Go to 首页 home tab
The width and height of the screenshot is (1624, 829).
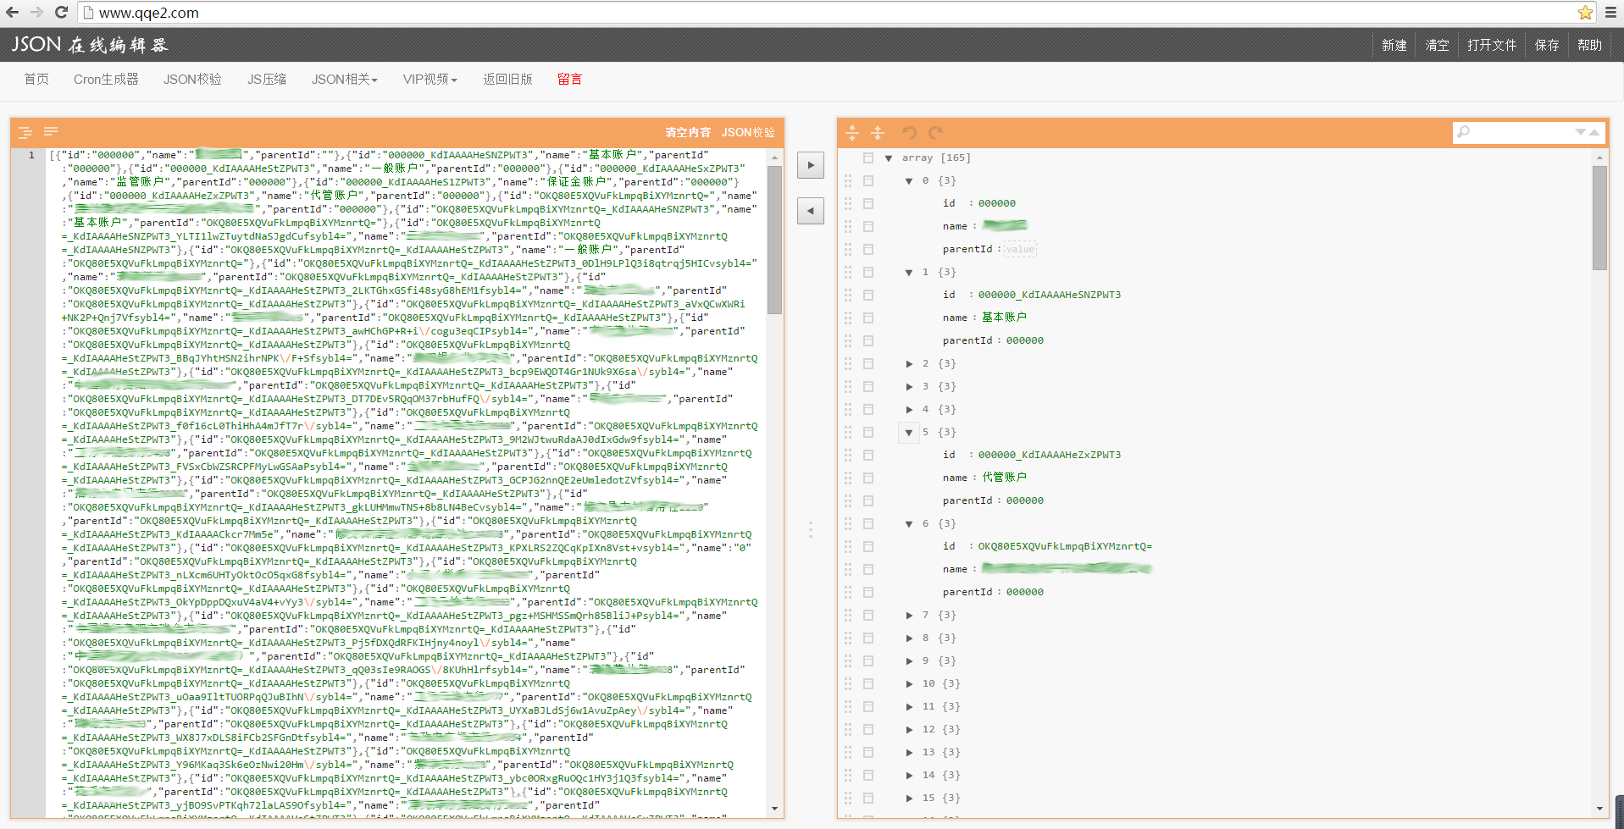(36, 79)
